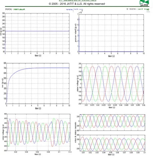Select the rotor voltage waveform plot
This screenshot has height=158, width=153.
tap(38, 132)
